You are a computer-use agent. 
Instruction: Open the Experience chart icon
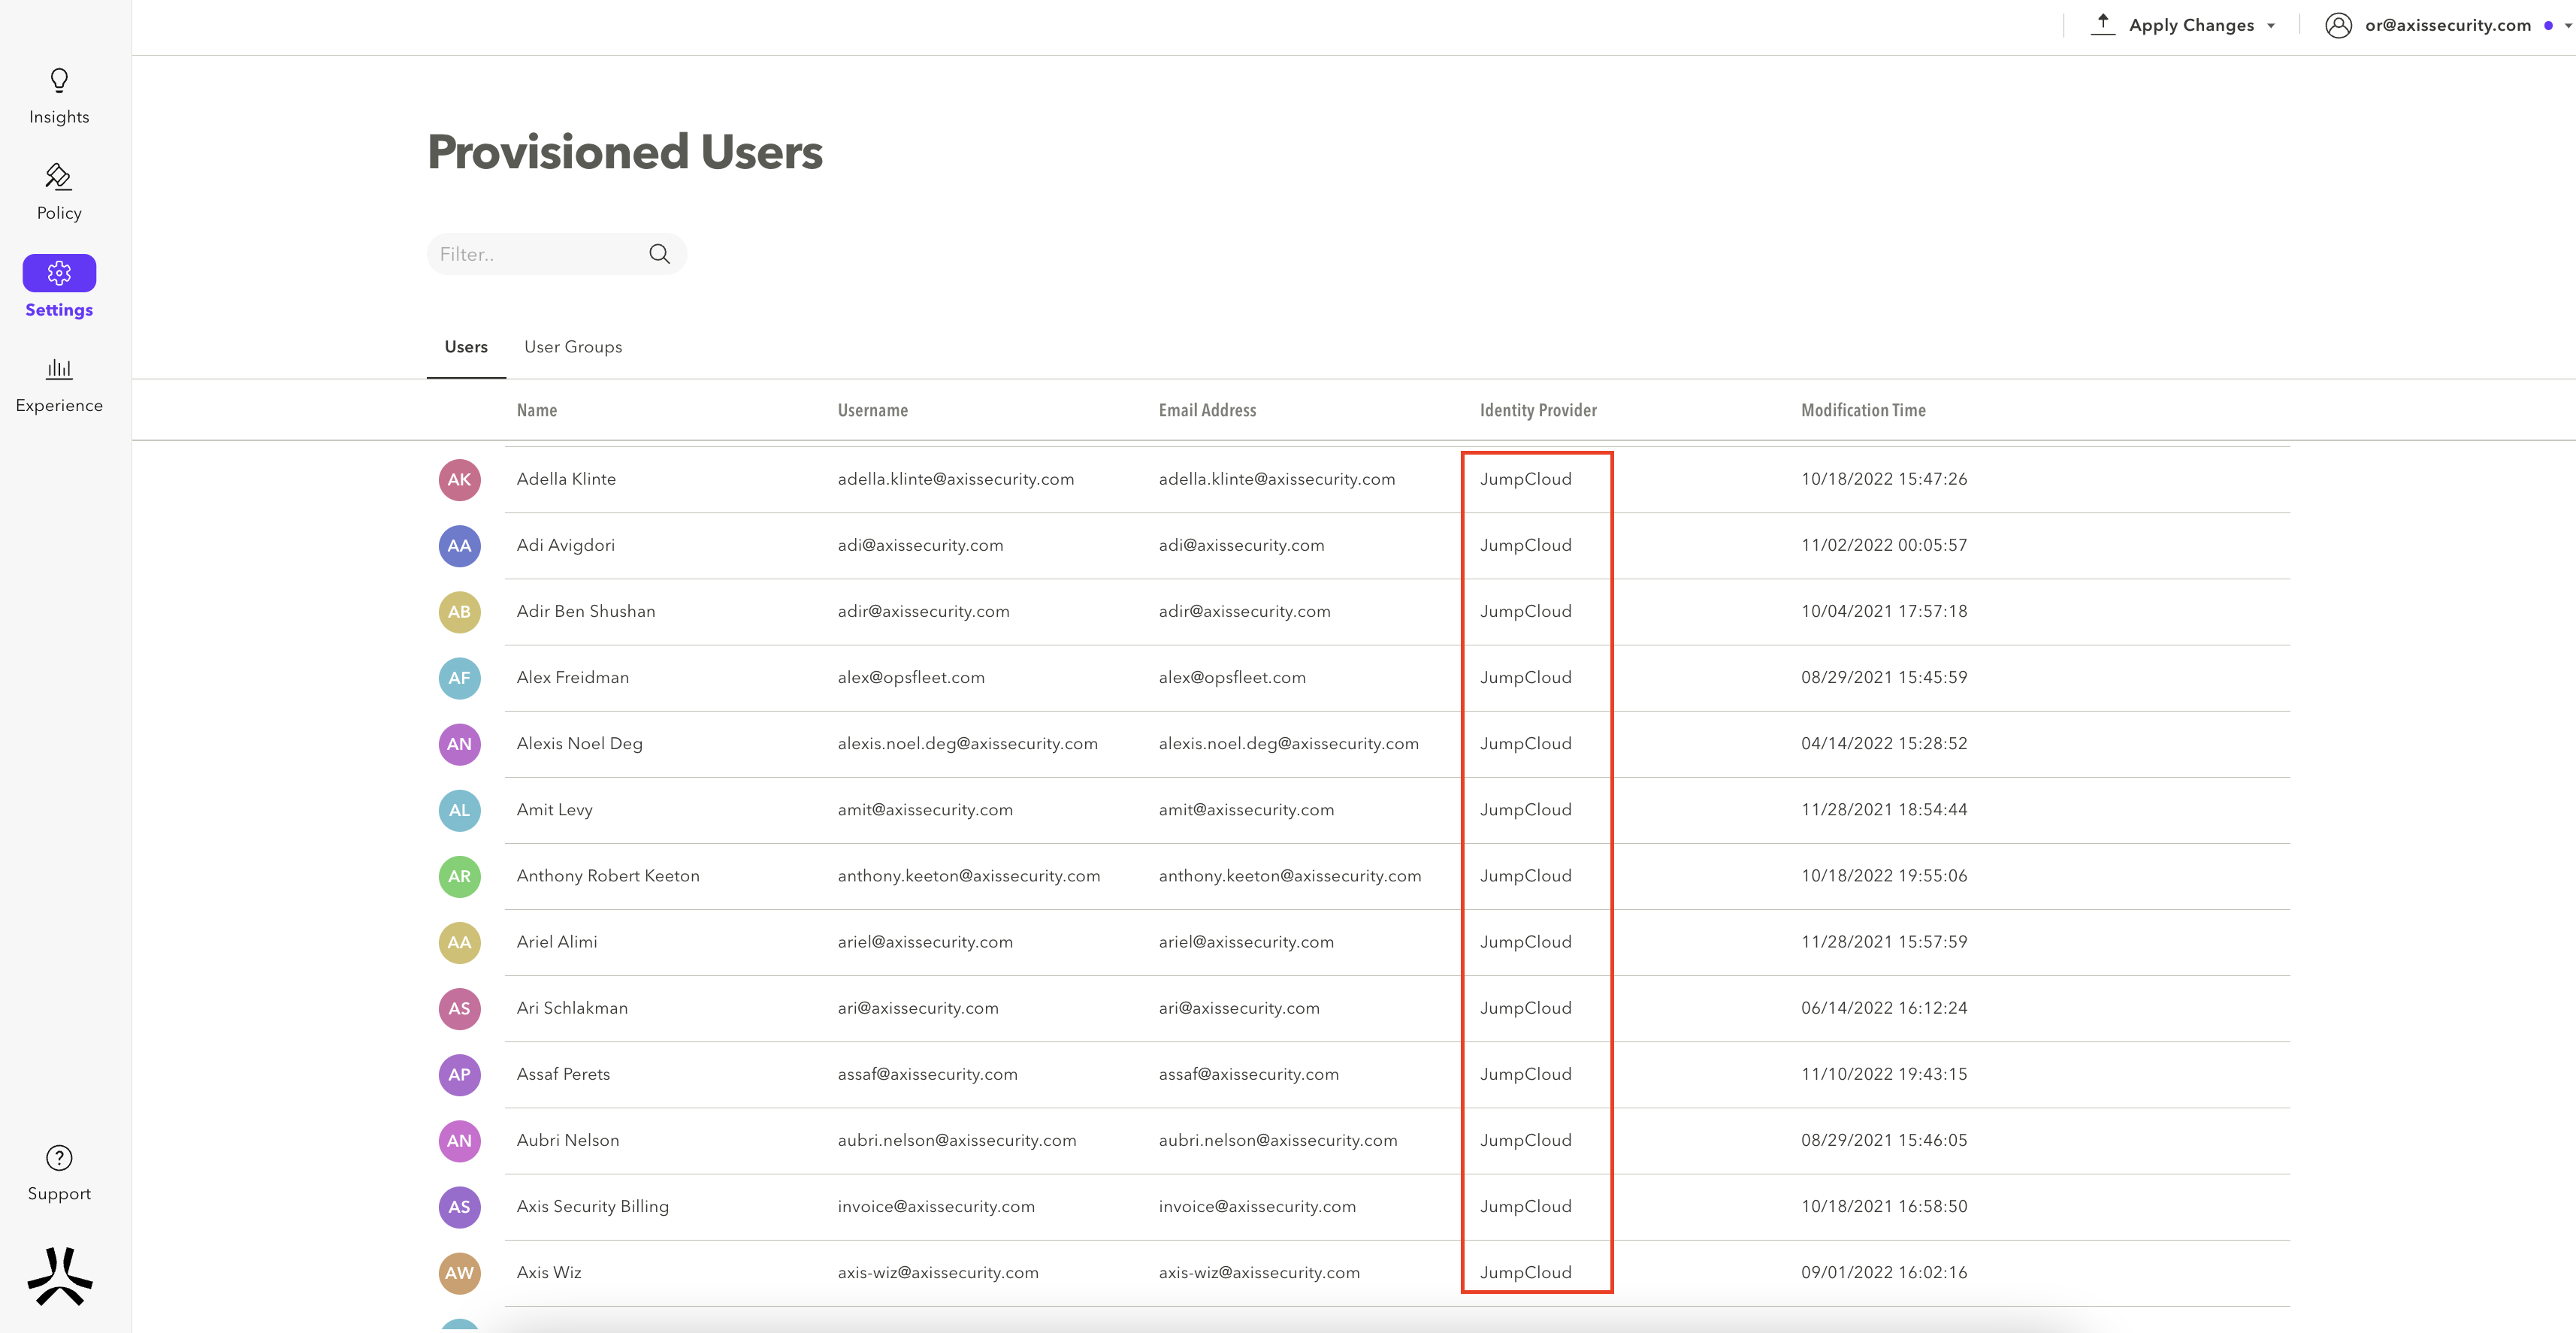pyautogui.click(x=59, y=369)
